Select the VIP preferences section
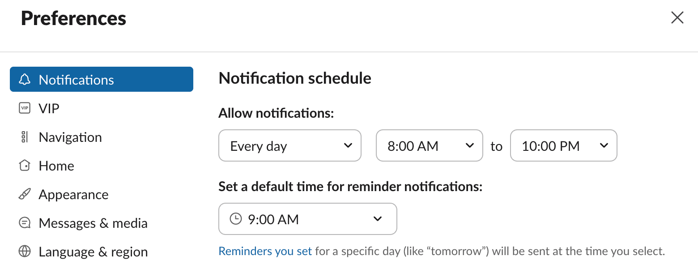The height and width of the screenshot is (273, 698). click(x=49, y=108)
